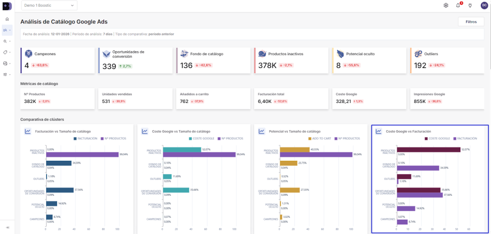
Task: Go to home via sidebar house icon
Action: coord(7,19)
